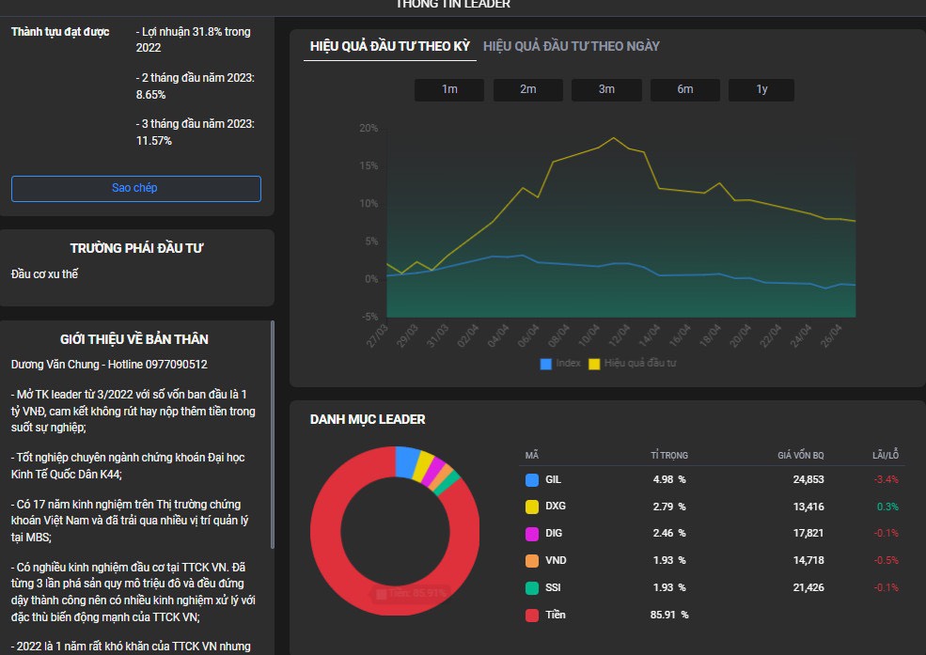Viewport: 926px width, 655px height.
Task: Click the self-introduction panel scrollbar
Action: pos(273,434)
